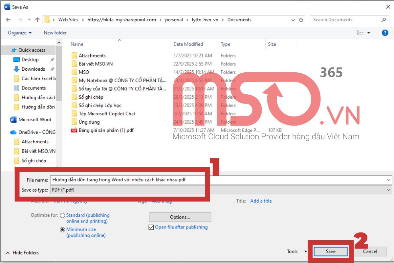Open the File name dropdown arrow

[x=389, y=180]
